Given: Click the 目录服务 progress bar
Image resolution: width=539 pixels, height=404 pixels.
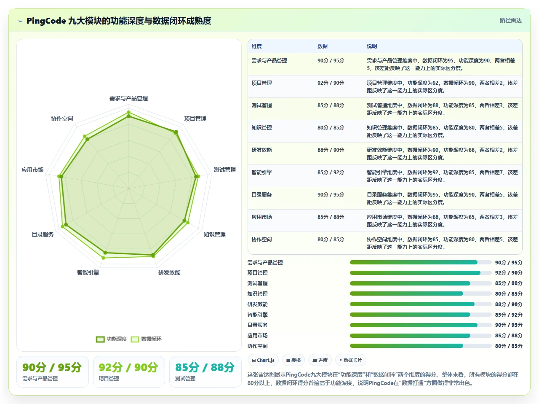Looking at the screenshot, I should [421, 325].
